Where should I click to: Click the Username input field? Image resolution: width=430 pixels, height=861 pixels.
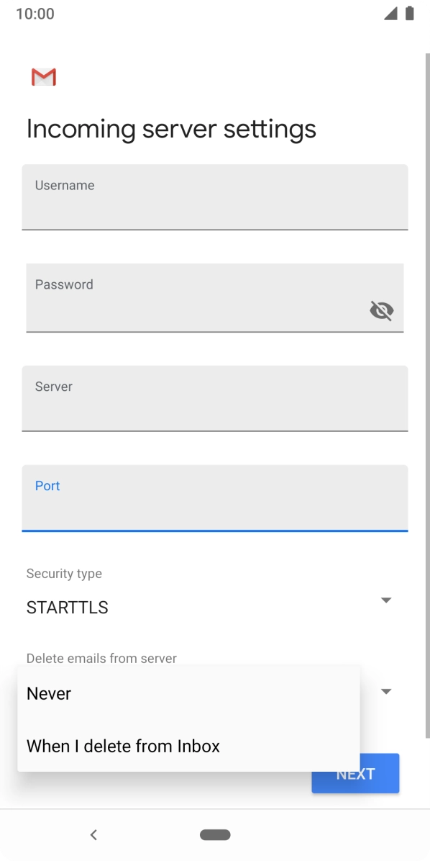214,198
